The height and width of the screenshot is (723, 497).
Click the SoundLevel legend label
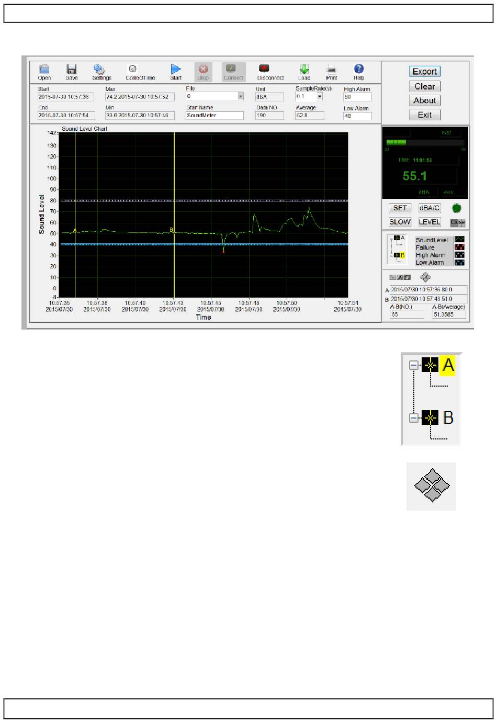click(432, 240)
